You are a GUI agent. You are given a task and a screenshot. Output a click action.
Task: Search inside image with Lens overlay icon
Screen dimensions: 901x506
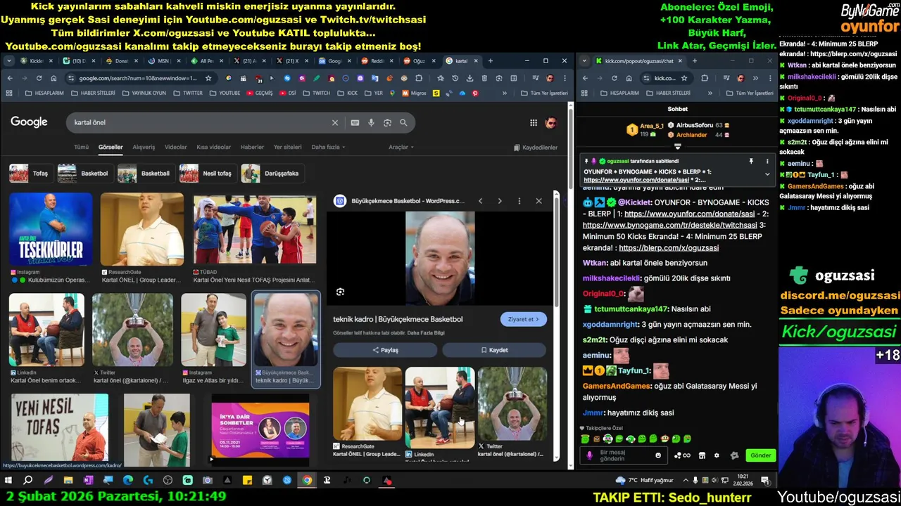coord(340,292)
